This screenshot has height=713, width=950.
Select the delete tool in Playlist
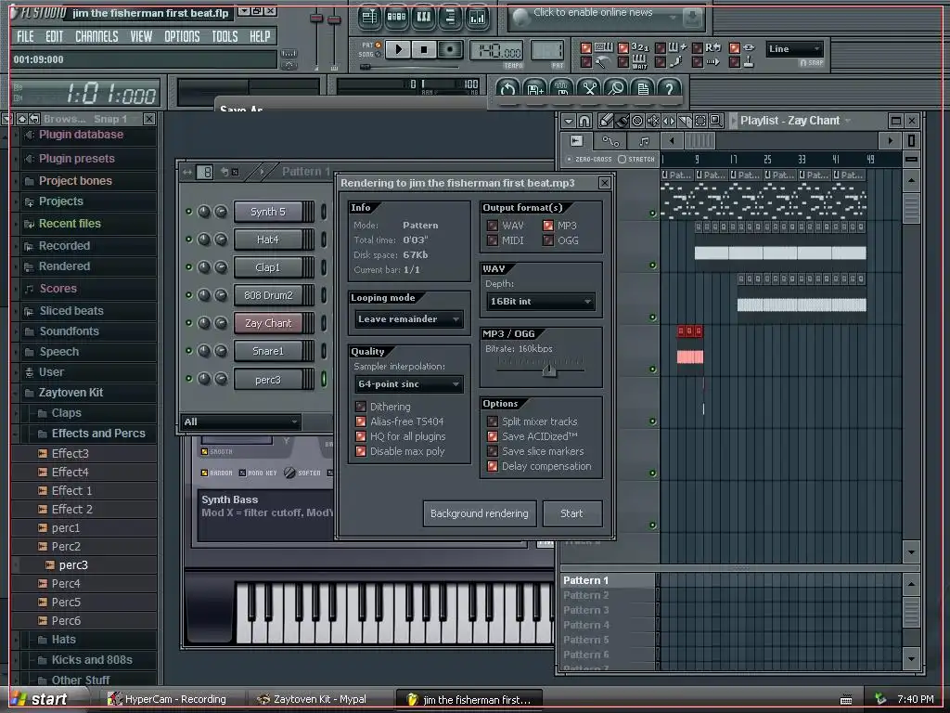pos(637,121)
